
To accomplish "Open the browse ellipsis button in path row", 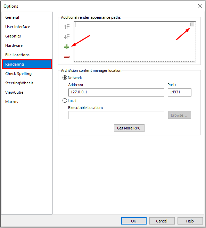I will pos(192,24).
